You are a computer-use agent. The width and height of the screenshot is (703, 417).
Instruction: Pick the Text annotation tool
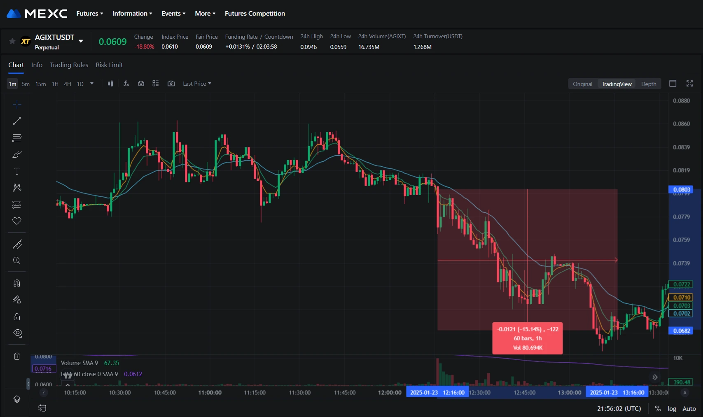tap(17, 171)
